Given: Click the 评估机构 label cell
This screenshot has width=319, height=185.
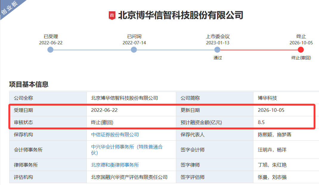Looking at the screenshot, I should (x=48, y=177).
